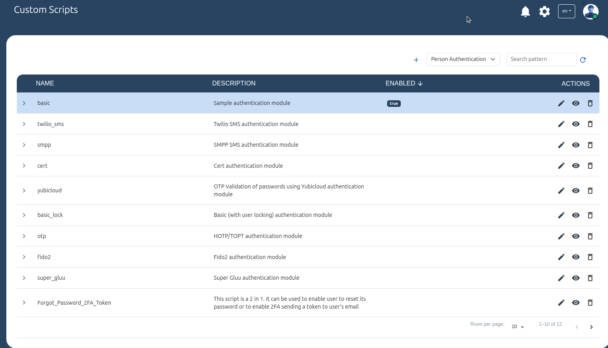Delete the smpp script
The height and width of the screenshot is (348, 608).
590,145
